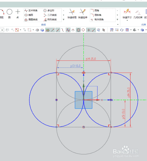Image resolution: width=147 pixels, height=161 pixels.
Task: Open the selection filter combo box dropdown
Action: [2, 30]
